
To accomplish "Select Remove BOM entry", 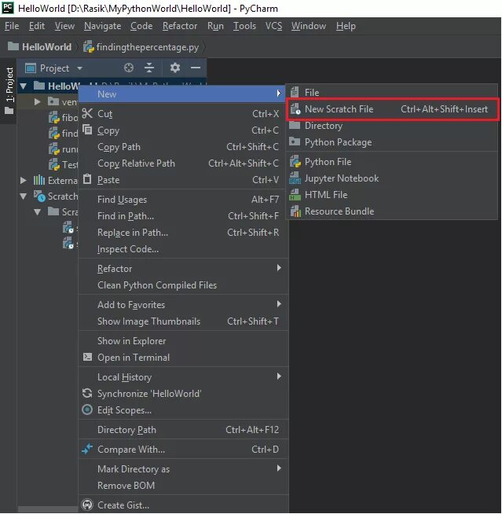I will pyautogui.click(x=184, y=485).
